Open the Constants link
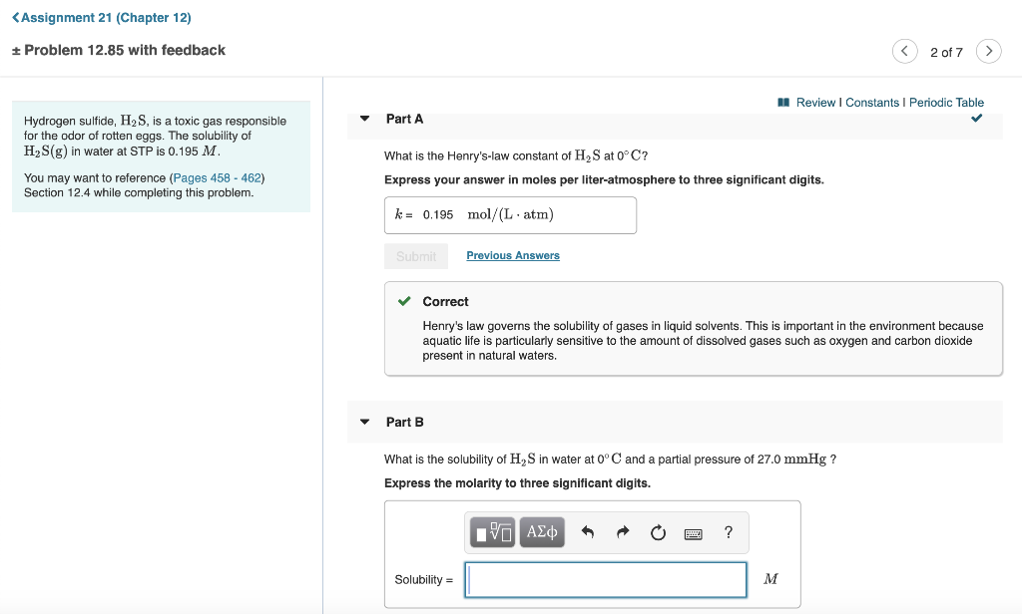This screenshot has width=1022, height=614. [x=872, y=103]
